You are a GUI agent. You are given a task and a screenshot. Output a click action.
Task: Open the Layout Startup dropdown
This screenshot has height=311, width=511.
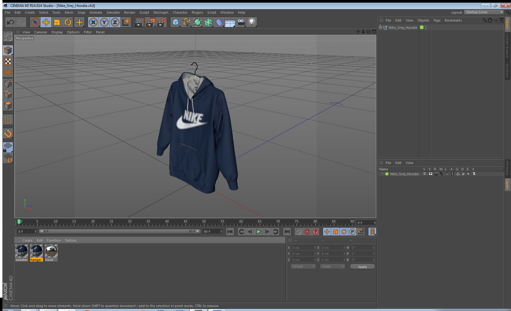click(484, 12)
